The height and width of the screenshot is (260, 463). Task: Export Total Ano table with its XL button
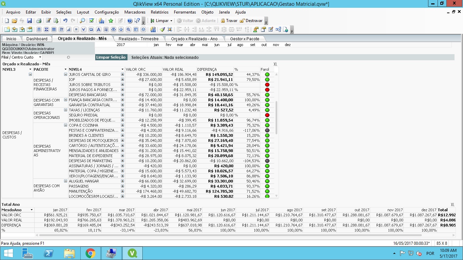click(452, 204)
